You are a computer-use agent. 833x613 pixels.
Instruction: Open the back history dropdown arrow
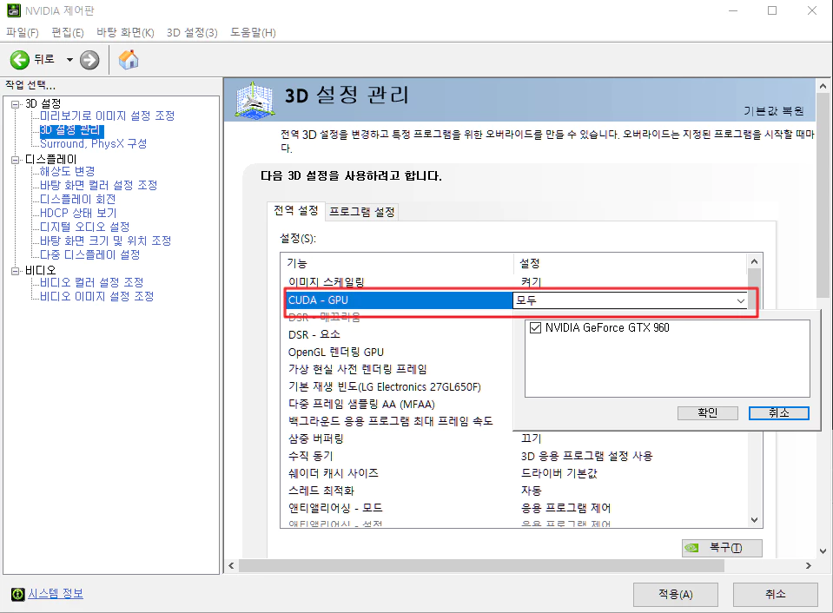pos(69,60)
